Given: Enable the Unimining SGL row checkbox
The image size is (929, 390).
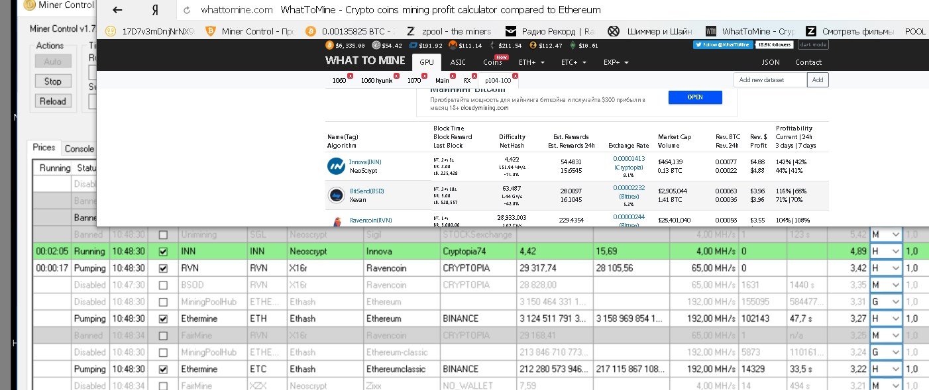Looking at the screenshot, I should click(163, 235).
